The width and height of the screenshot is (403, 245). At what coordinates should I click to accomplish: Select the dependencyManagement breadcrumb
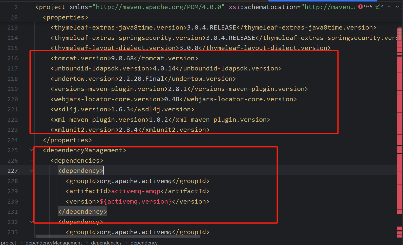pos(54,242)
